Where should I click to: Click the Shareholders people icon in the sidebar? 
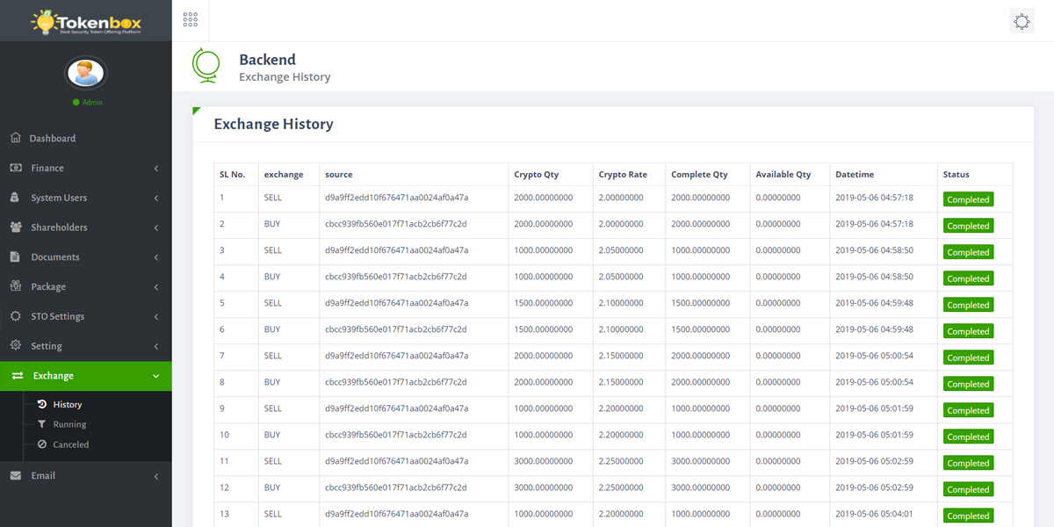(x=16, y=227)
